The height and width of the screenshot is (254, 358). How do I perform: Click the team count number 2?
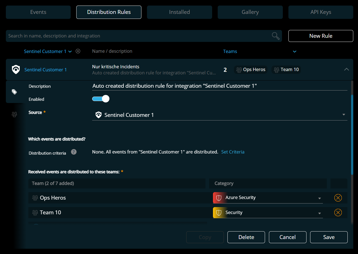pyautogui.click(x=225, y=70)
